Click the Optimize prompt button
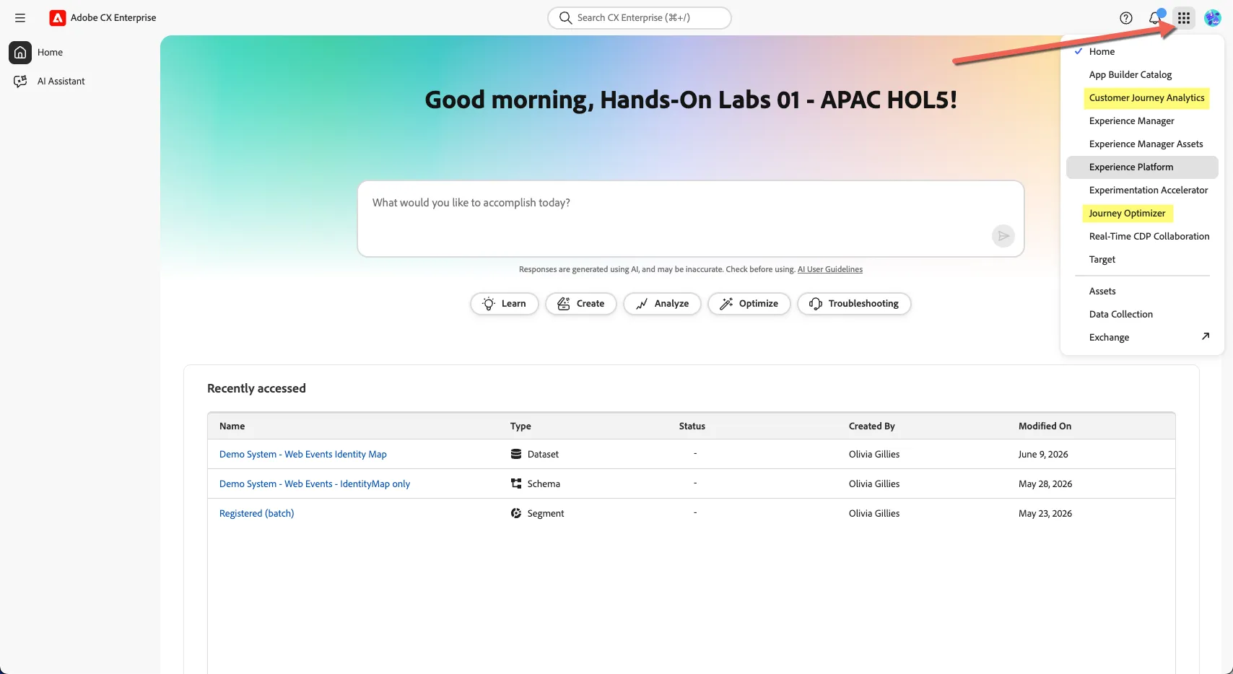 point(749,304)
